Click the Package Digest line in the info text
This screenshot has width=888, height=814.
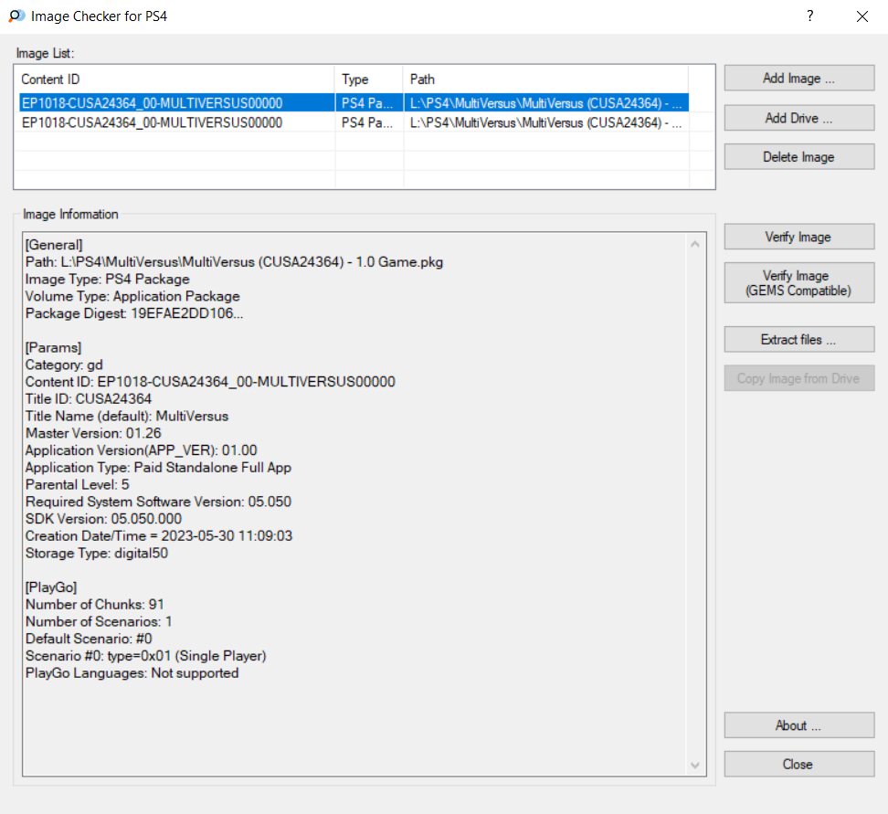tap(134, 313)
